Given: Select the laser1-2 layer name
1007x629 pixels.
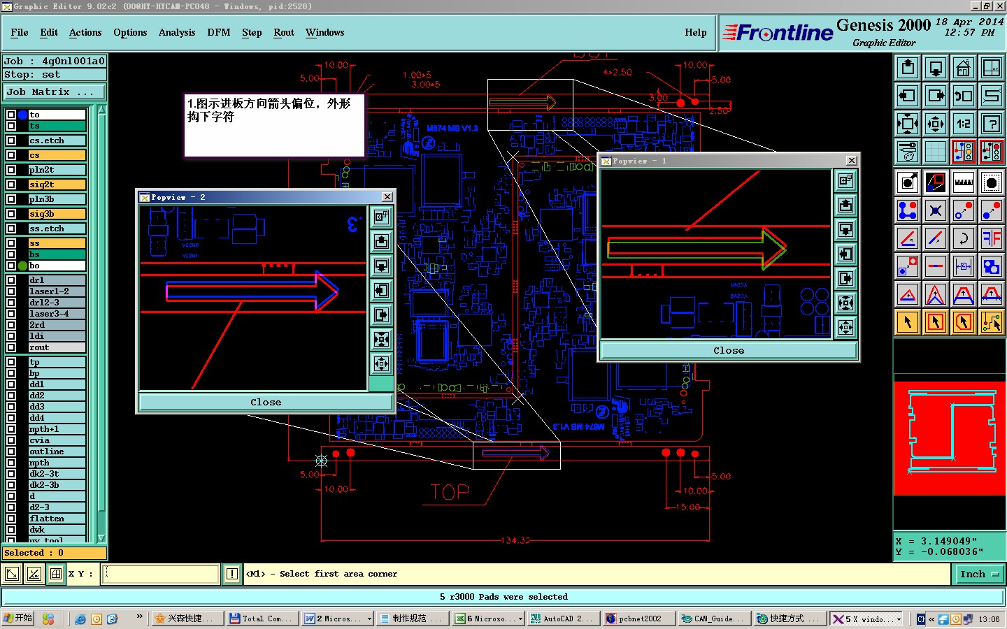Looking at the screenshot, I should [57, 291].
